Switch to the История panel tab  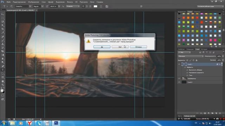pos(204,49)
